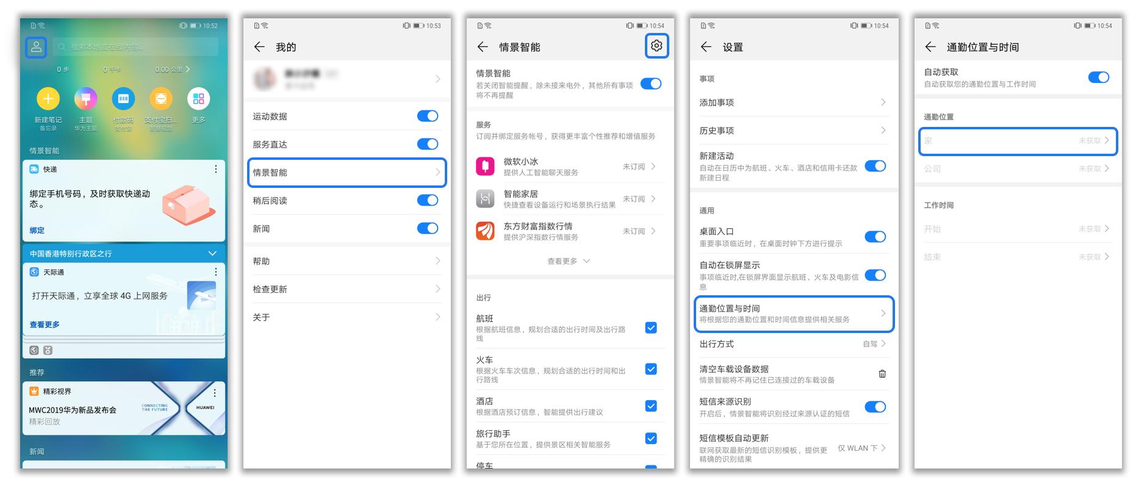
Task: Open the Alipay scan (支付宝扫) icon
Action: pyautogui.click(x=161, y=99)
